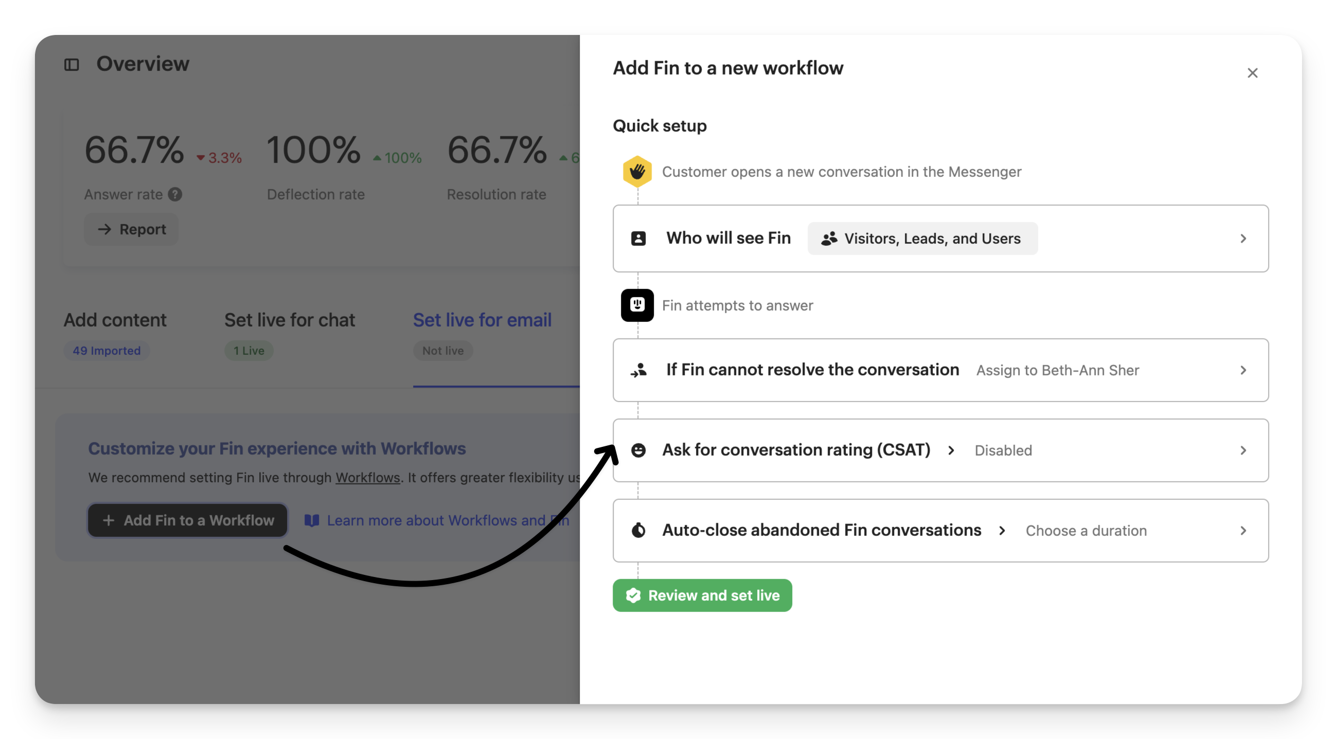Click the 66.7% Answer rate value
1337x739 pixels.
click(134, 150)
